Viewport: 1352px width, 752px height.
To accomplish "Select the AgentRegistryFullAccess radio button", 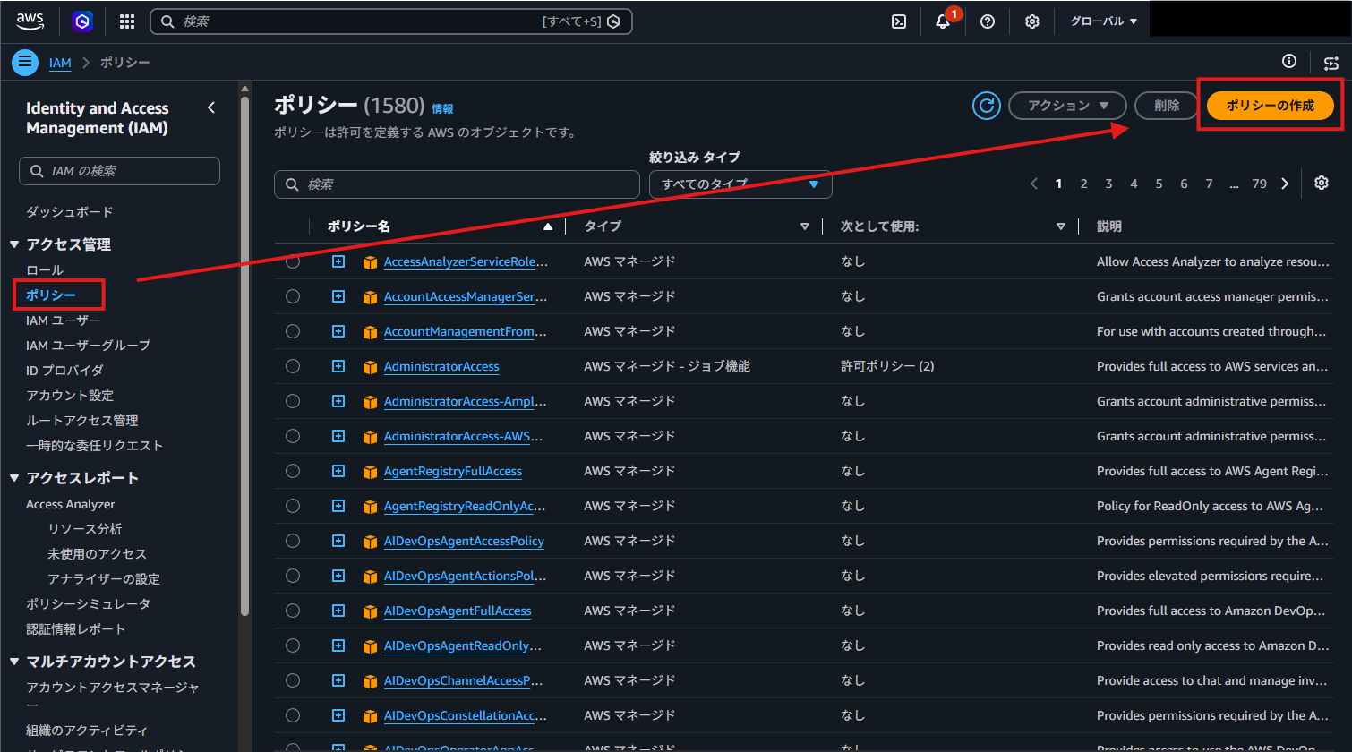I will [x=293, y=471].
